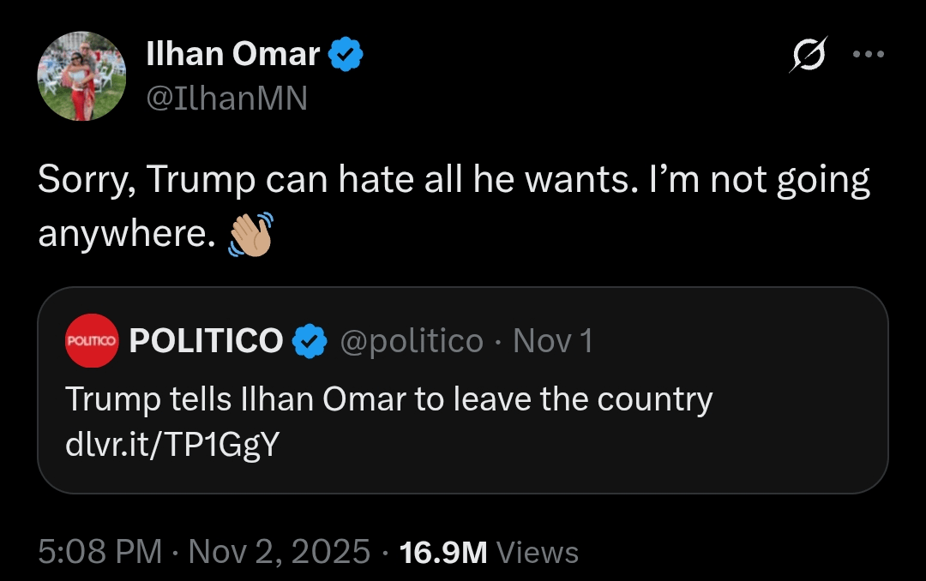Click the waving hand emoji
This screenshot has height=581, width=926.
click(250, 233)
